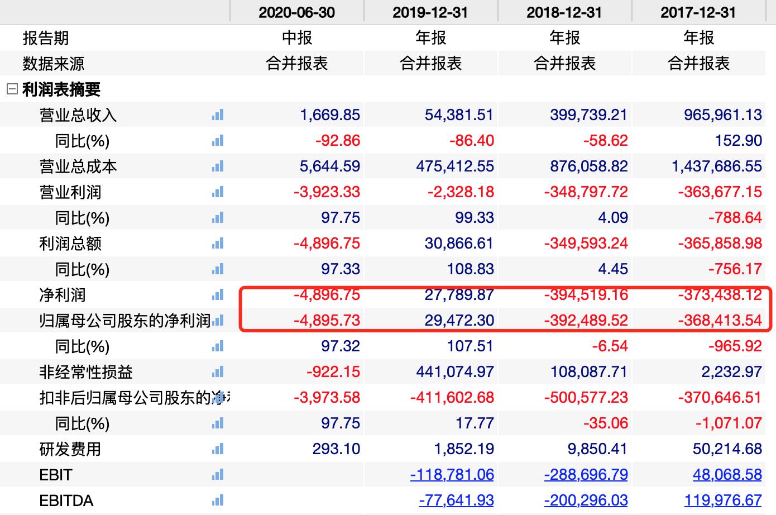Select cost value 1,437,686.55
The height and width of the screenshot is (515, 776).
point(717,166)
